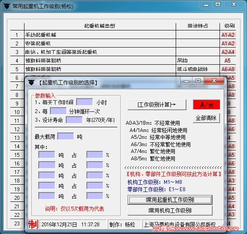Click the first load percentage input field
The width and height of the screenshot is (247, 234).
(x=95, y=155)
